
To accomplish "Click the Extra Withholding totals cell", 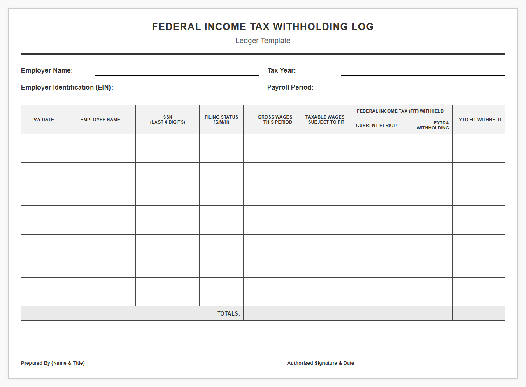I will pyautogui.click(x=426, y=313).
